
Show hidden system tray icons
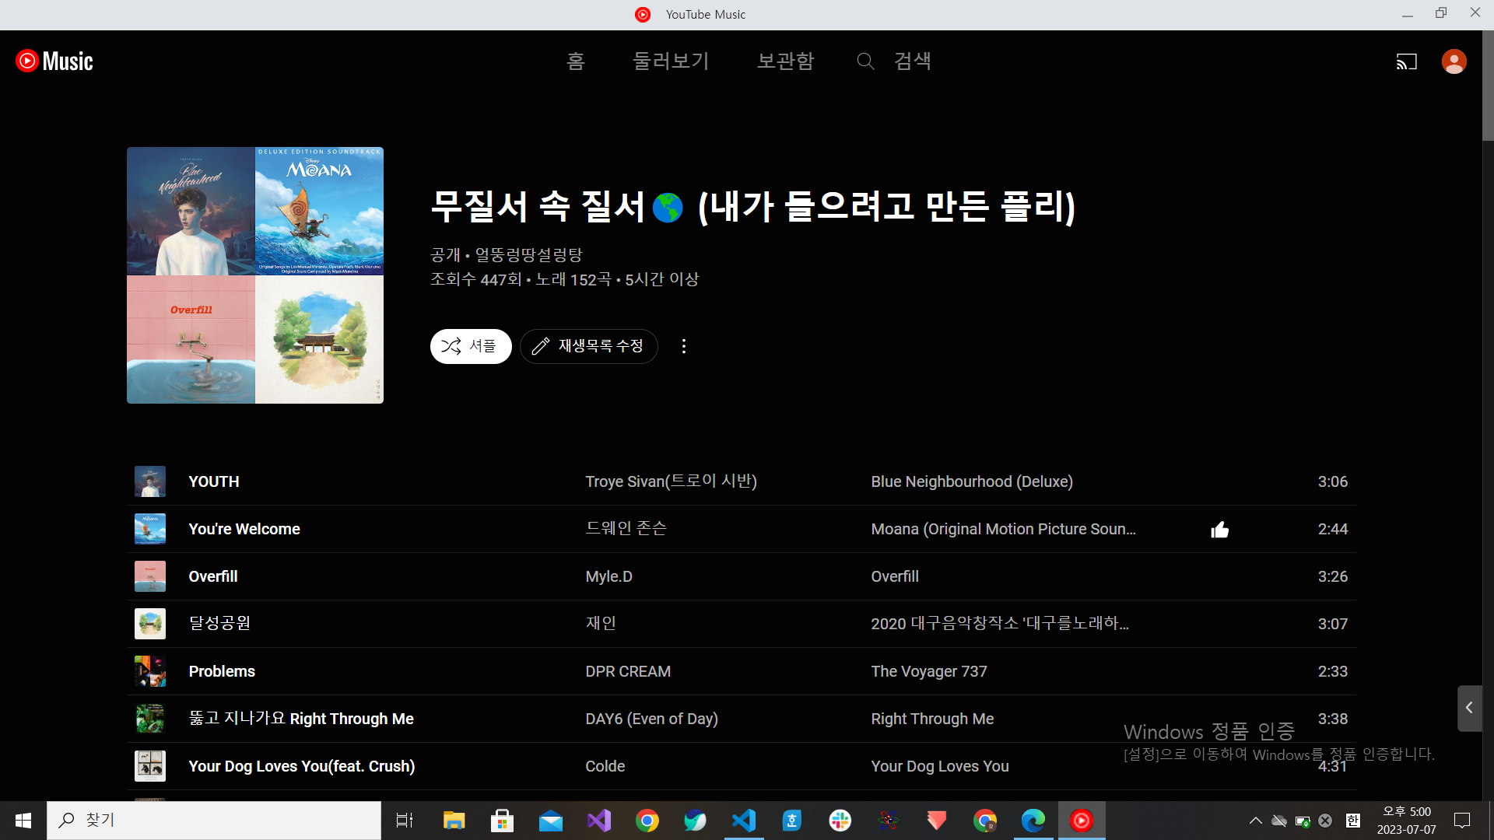(x=1256, y=821)
